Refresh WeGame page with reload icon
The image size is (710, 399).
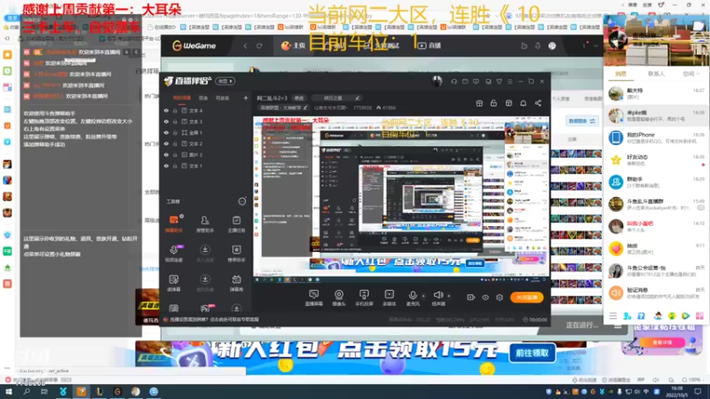pos(259,46)
